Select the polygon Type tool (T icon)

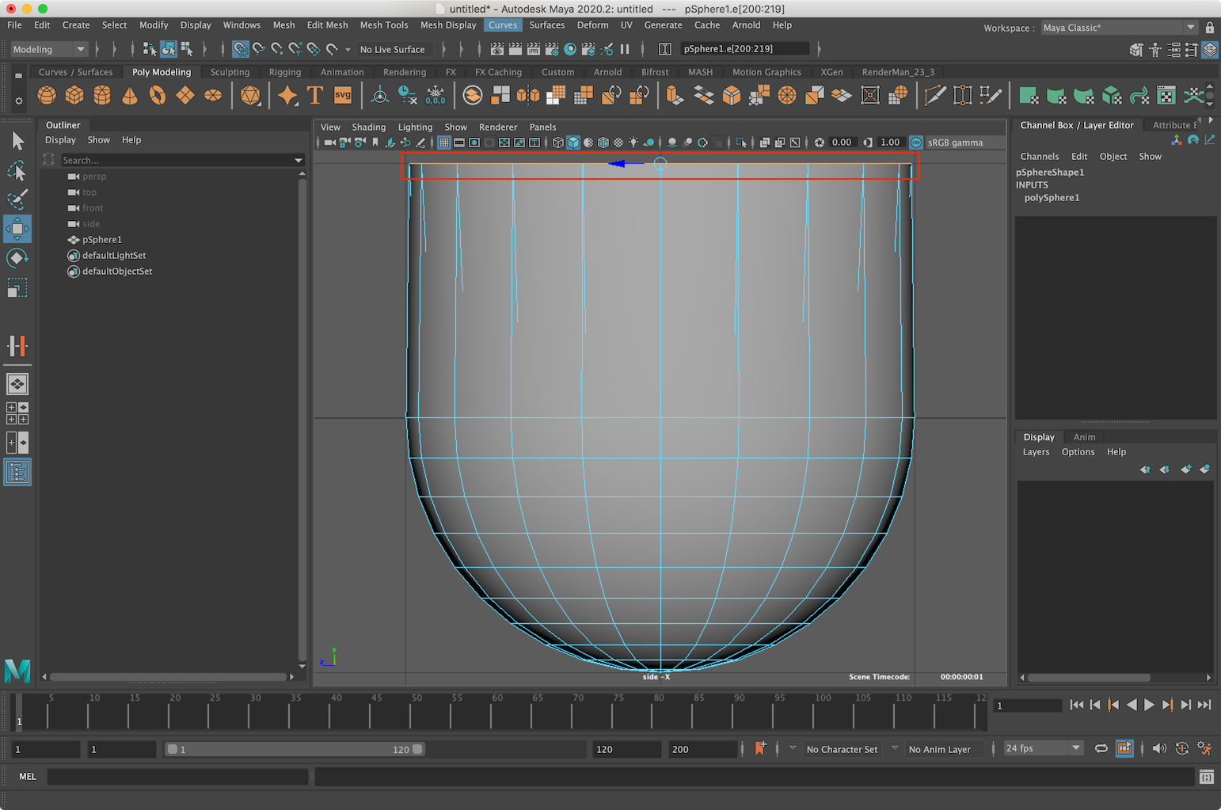coord(314,95)
